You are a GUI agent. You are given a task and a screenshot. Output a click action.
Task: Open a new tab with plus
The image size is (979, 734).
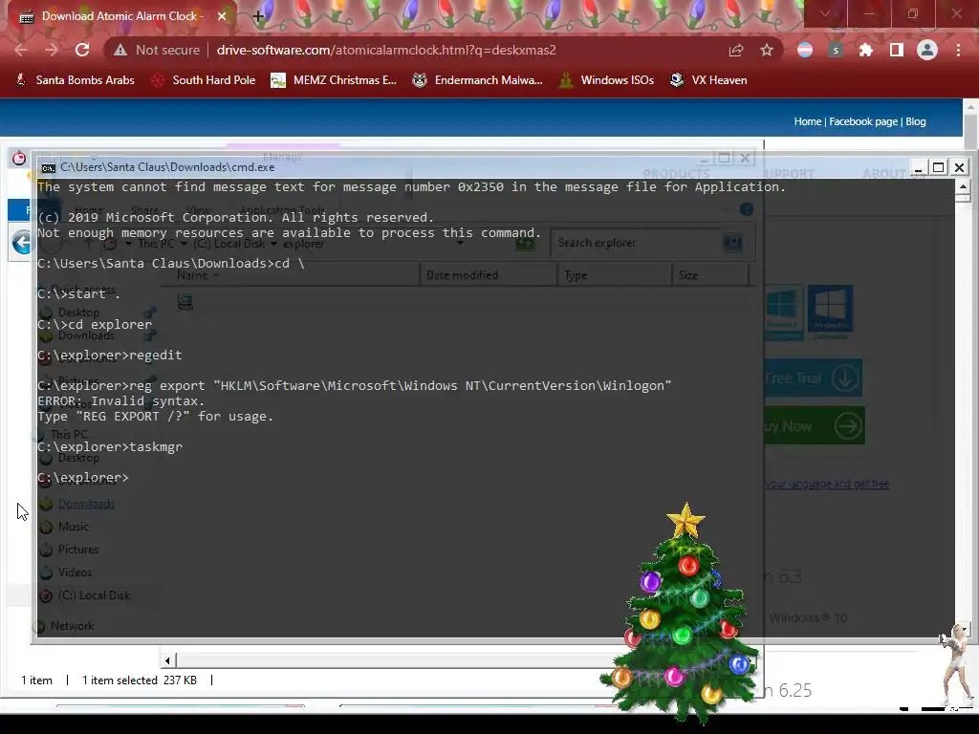(258, 16)
